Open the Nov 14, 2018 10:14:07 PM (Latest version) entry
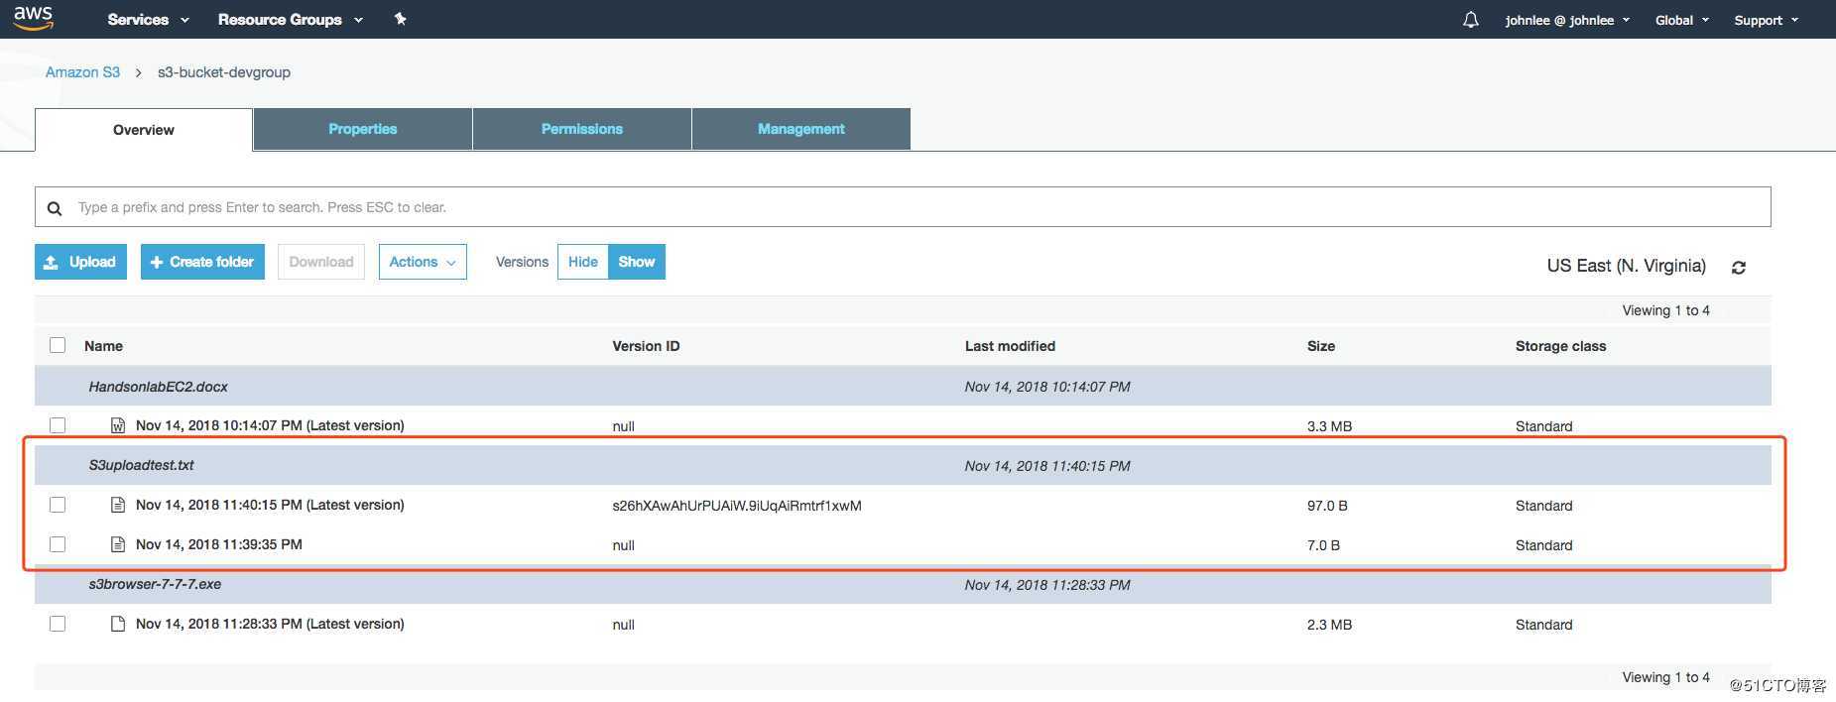 [270, 425]
